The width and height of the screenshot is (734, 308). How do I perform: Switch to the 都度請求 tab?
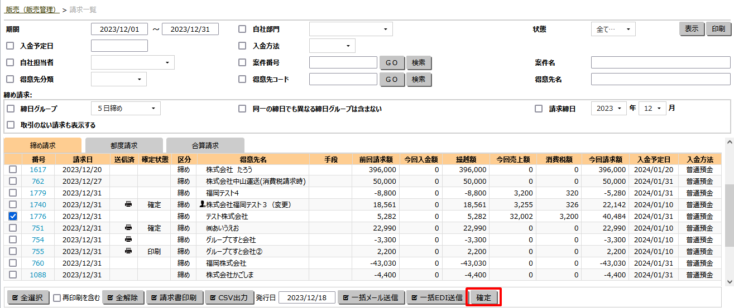[124, 145]
